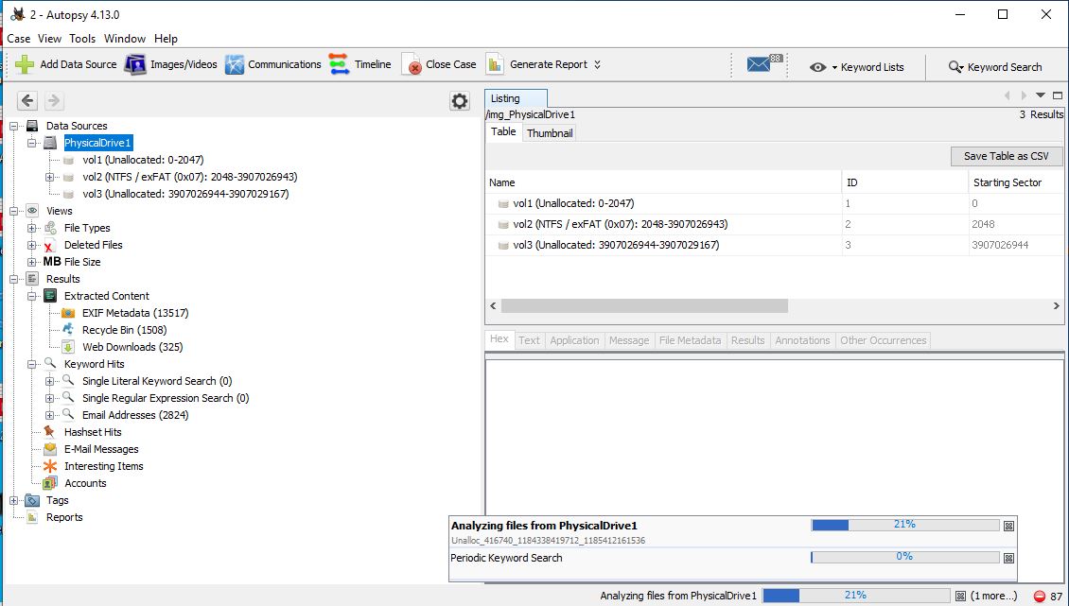Image resolution: width=1069 pixels, height=606 pixels.
Task: Open the Help menu
Action: pyautogui.click(x=166, y=39)
